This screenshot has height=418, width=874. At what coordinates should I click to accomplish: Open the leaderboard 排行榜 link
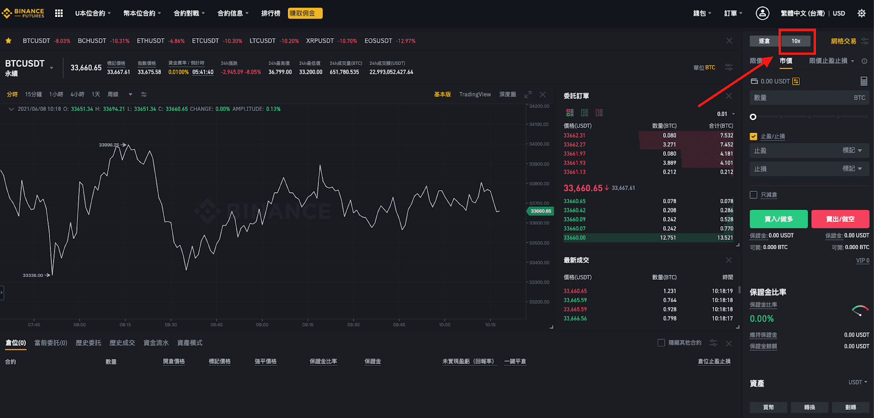[x=270, y=13]
